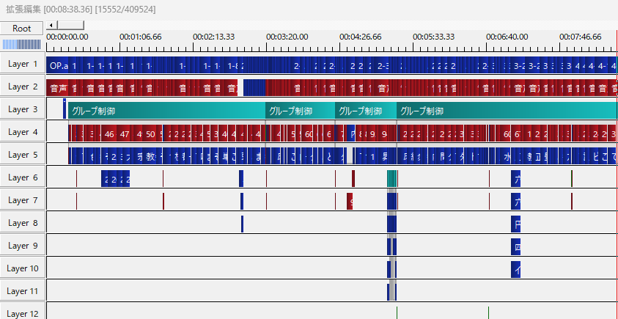Select the teal object on Layer 6

click(x=391, y=179)
